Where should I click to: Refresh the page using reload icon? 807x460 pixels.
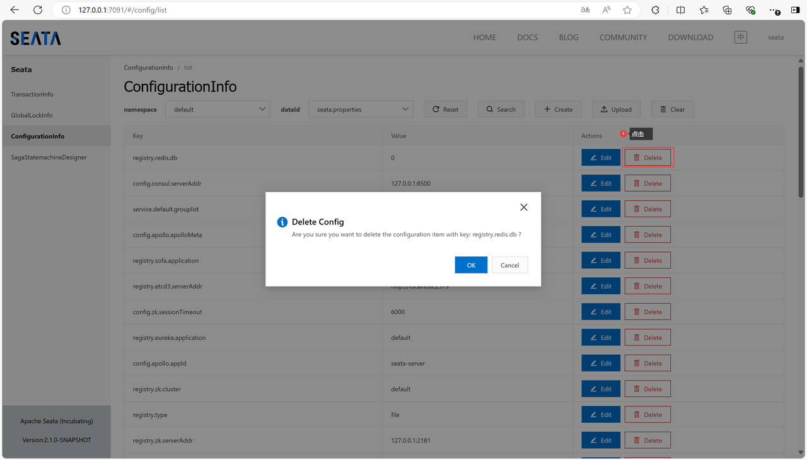38,10
